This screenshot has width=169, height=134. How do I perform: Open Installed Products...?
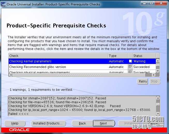[x=48, y=123]
